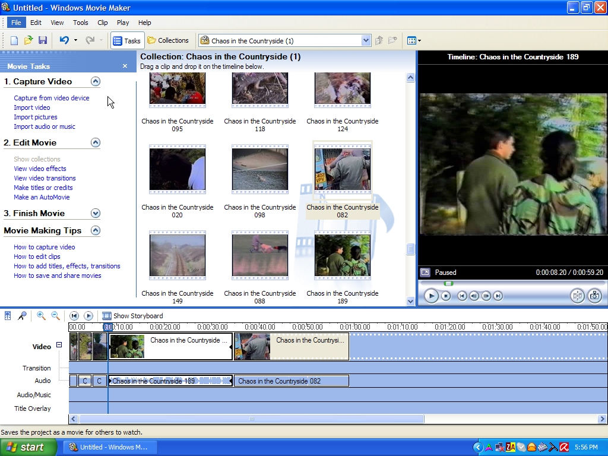The width and height of the screenshot is (608, 456).
Task: Click the Import video link
Action: (32, 107)
